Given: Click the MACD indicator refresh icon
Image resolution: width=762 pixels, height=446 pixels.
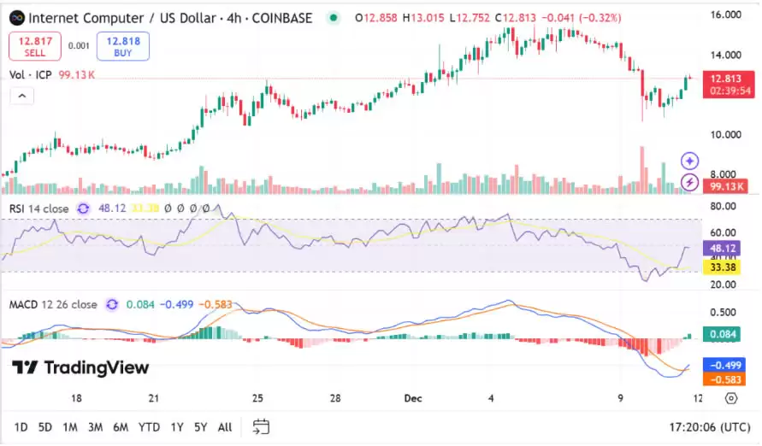Looking at the screenshot, I should point(112,304).
